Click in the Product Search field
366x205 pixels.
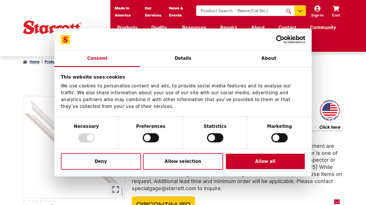point(240,11)
